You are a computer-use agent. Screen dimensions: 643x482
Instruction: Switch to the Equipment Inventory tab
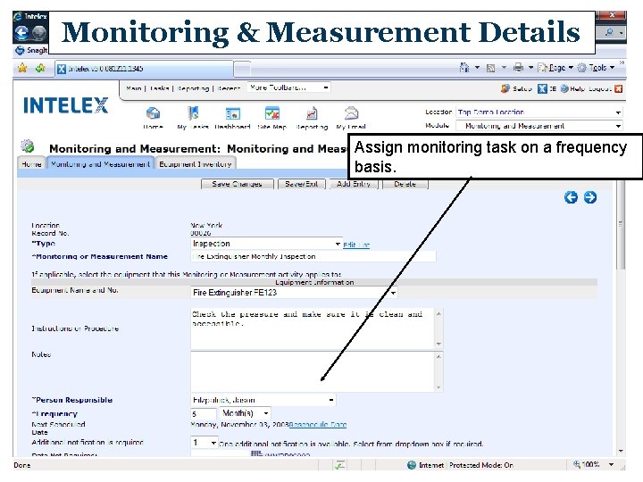[x=196, y=164]
